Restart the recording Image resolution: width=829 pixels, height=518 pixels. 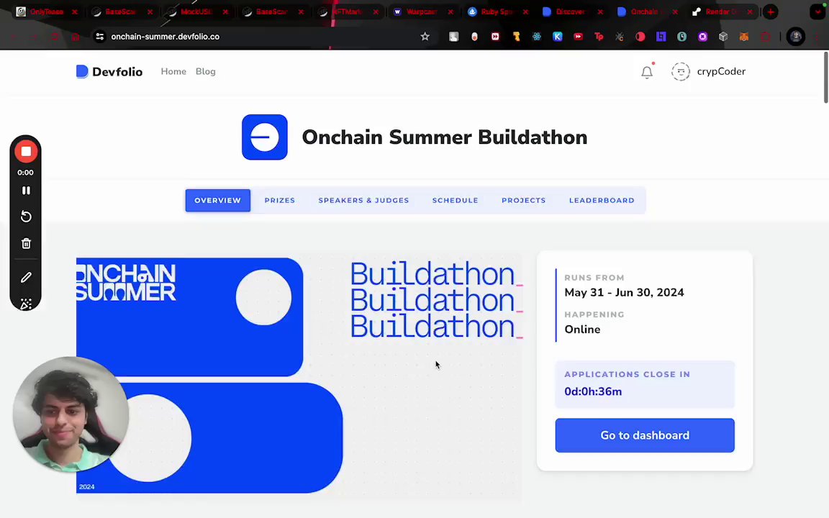tap(26, 217)
